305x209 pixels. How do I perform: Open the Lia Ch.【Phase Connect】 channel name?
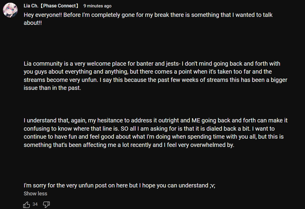click(51, 6)
